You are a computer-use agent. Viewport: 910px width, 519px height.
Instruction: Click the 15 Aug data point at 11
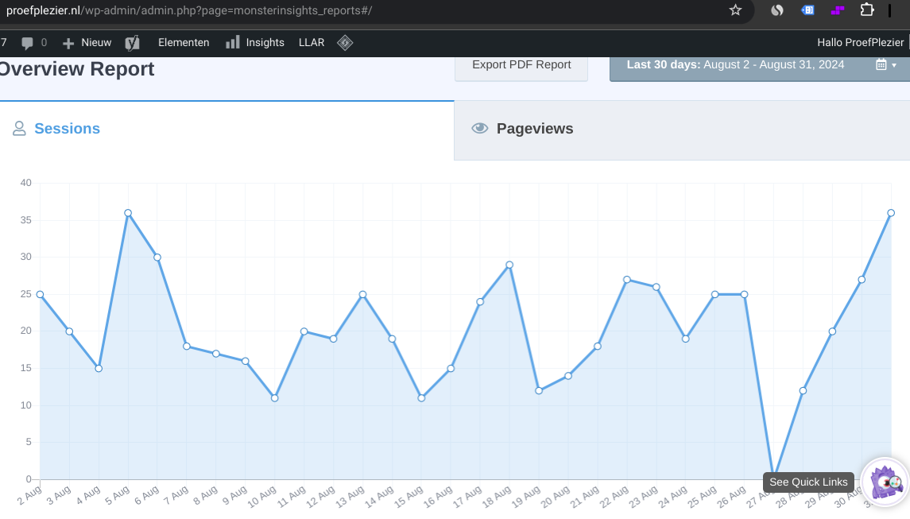[x=421, y=398]
